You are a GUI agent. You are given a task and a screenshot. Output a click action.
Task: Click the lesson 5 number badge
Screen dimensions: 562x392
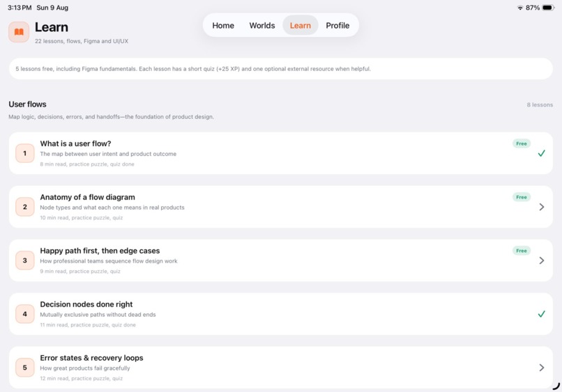tap(24, 368)
